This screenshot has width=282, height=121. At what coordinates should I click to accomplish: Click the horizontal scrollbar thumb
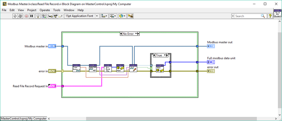171,119
